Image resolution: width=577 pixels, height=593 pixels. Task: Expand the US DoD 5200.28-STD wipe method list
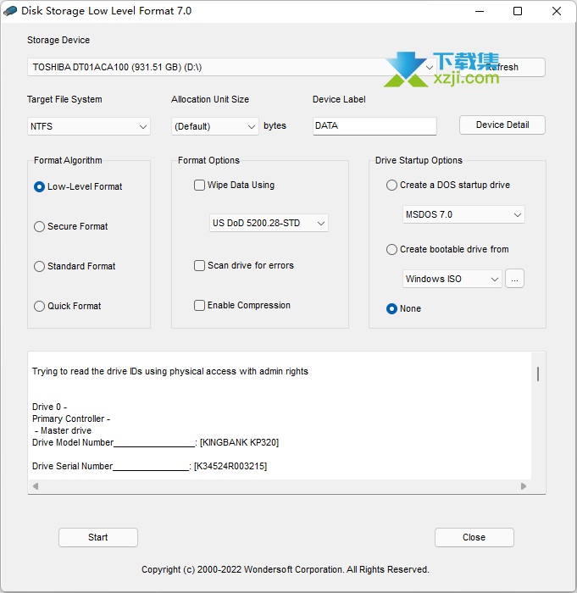[269, 223]
